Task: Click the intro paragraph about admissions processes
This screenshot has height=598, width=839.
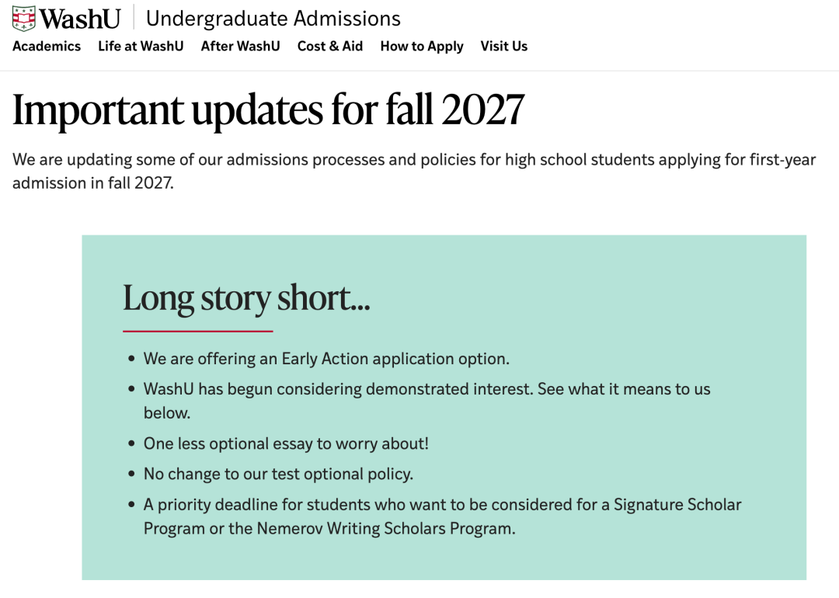Action: (x=414, y=171)
